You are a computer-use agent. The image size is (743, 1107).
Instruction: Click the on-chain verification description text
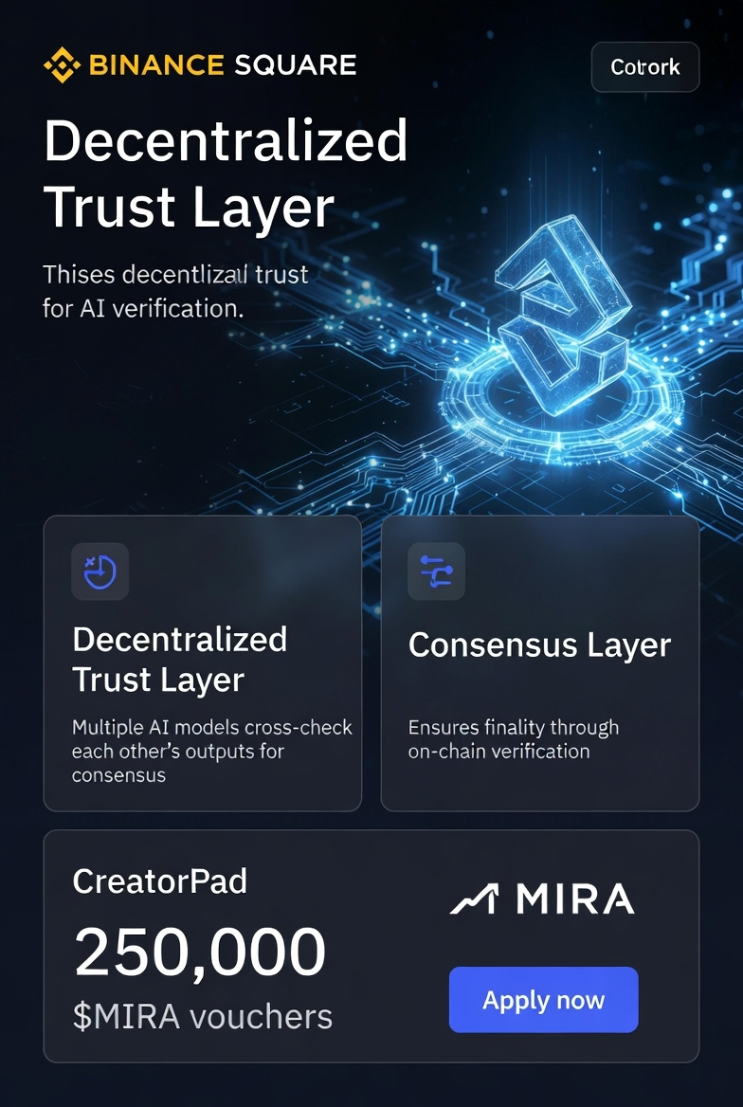514,739
